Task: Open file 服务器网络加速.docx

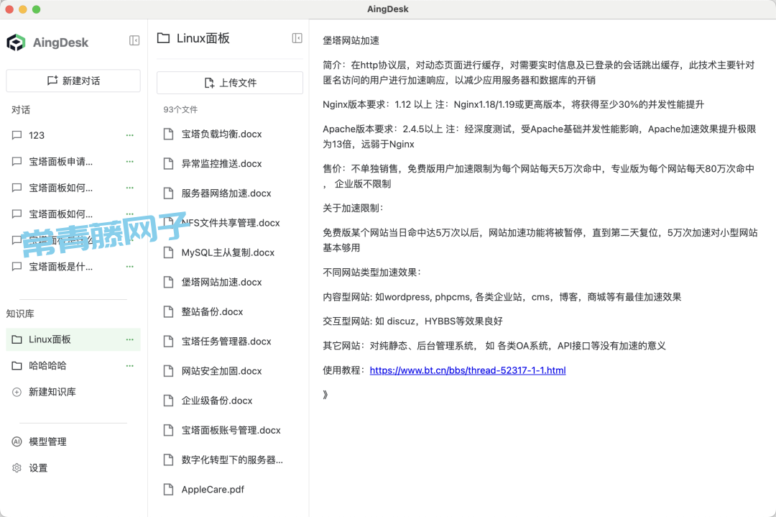Action: (x=230, y=193)
